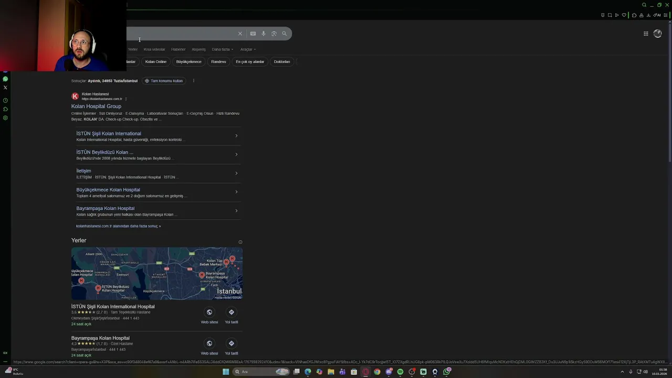Open the history clock in Opera sidebar
This screenshot has height=378, width=672.
pyautogui.click(x=5, y=100)
